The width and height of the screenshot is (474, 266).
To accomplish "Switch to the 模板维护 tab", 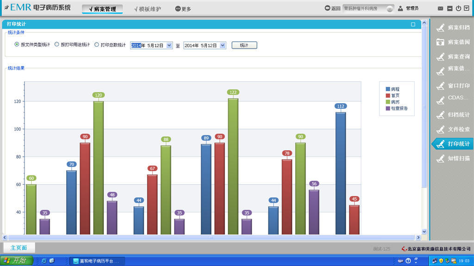I will pos(147,9).
